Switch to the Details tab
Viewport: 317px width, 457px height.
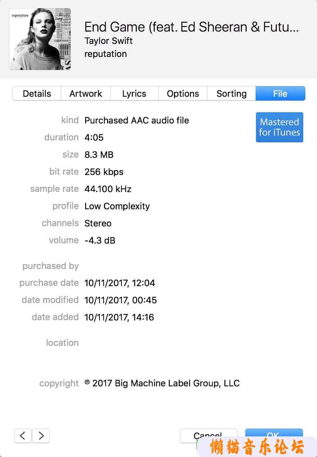[x=37, y=94]
